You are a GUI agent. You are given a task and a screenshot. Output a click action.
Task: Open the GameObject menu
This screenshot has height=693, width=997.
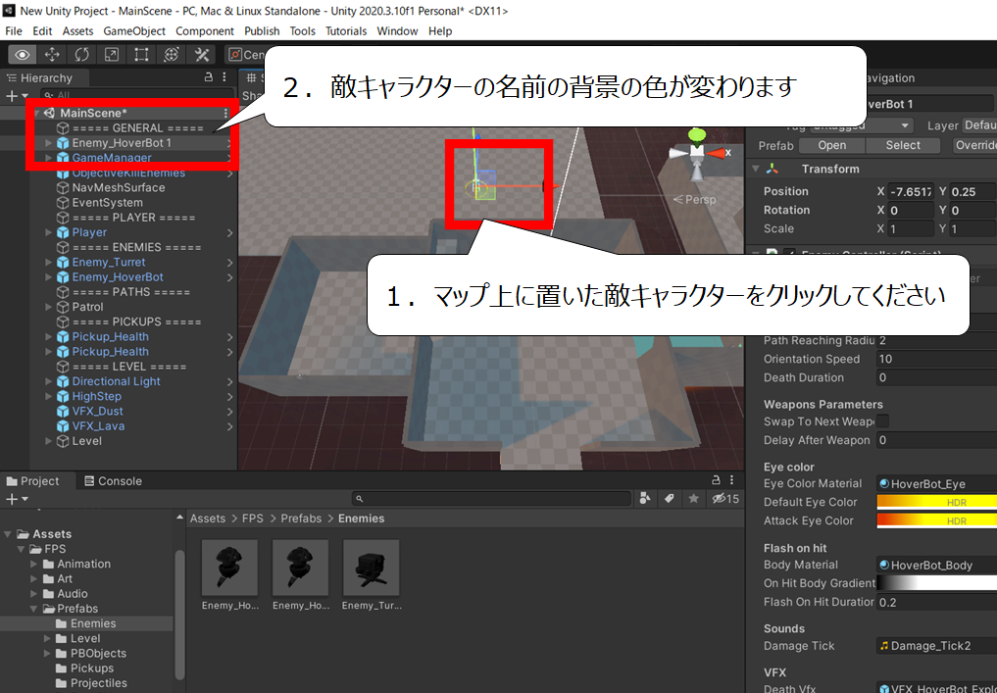pos(134,31)
